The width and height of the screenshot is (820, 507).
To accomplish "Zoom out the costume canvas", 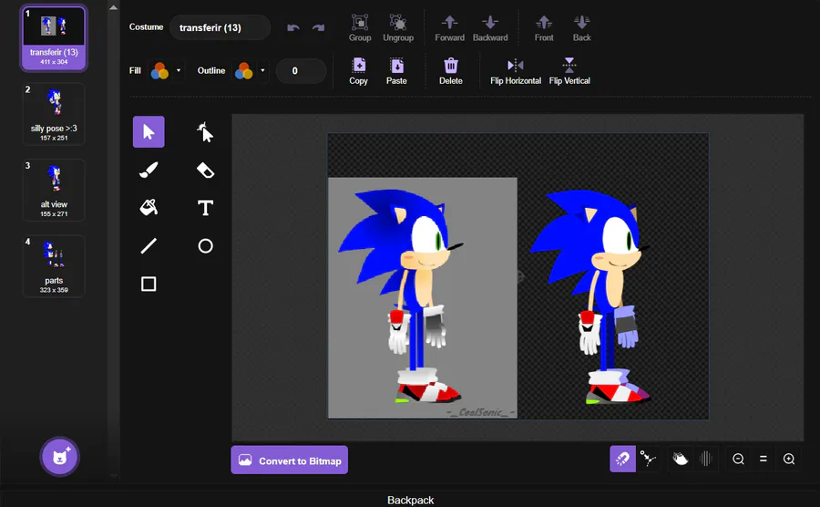I will pos(738,459).
